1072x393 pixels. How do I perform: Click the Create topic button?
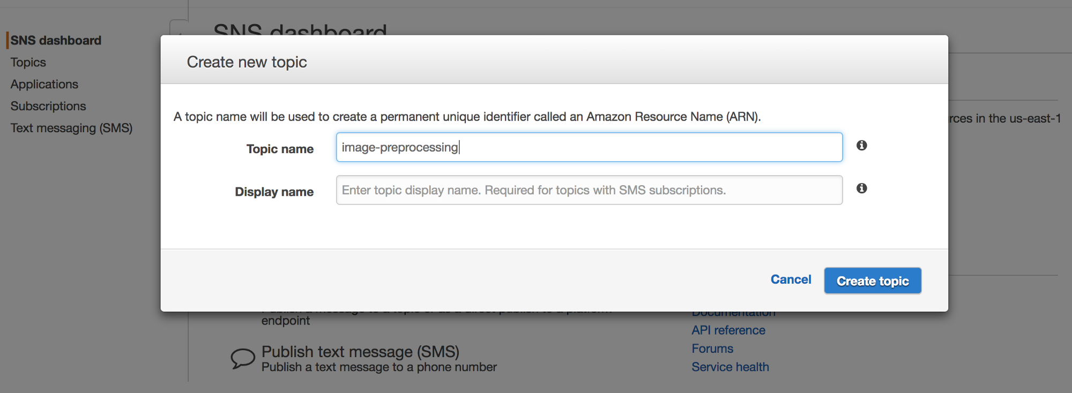pos(872,281)
